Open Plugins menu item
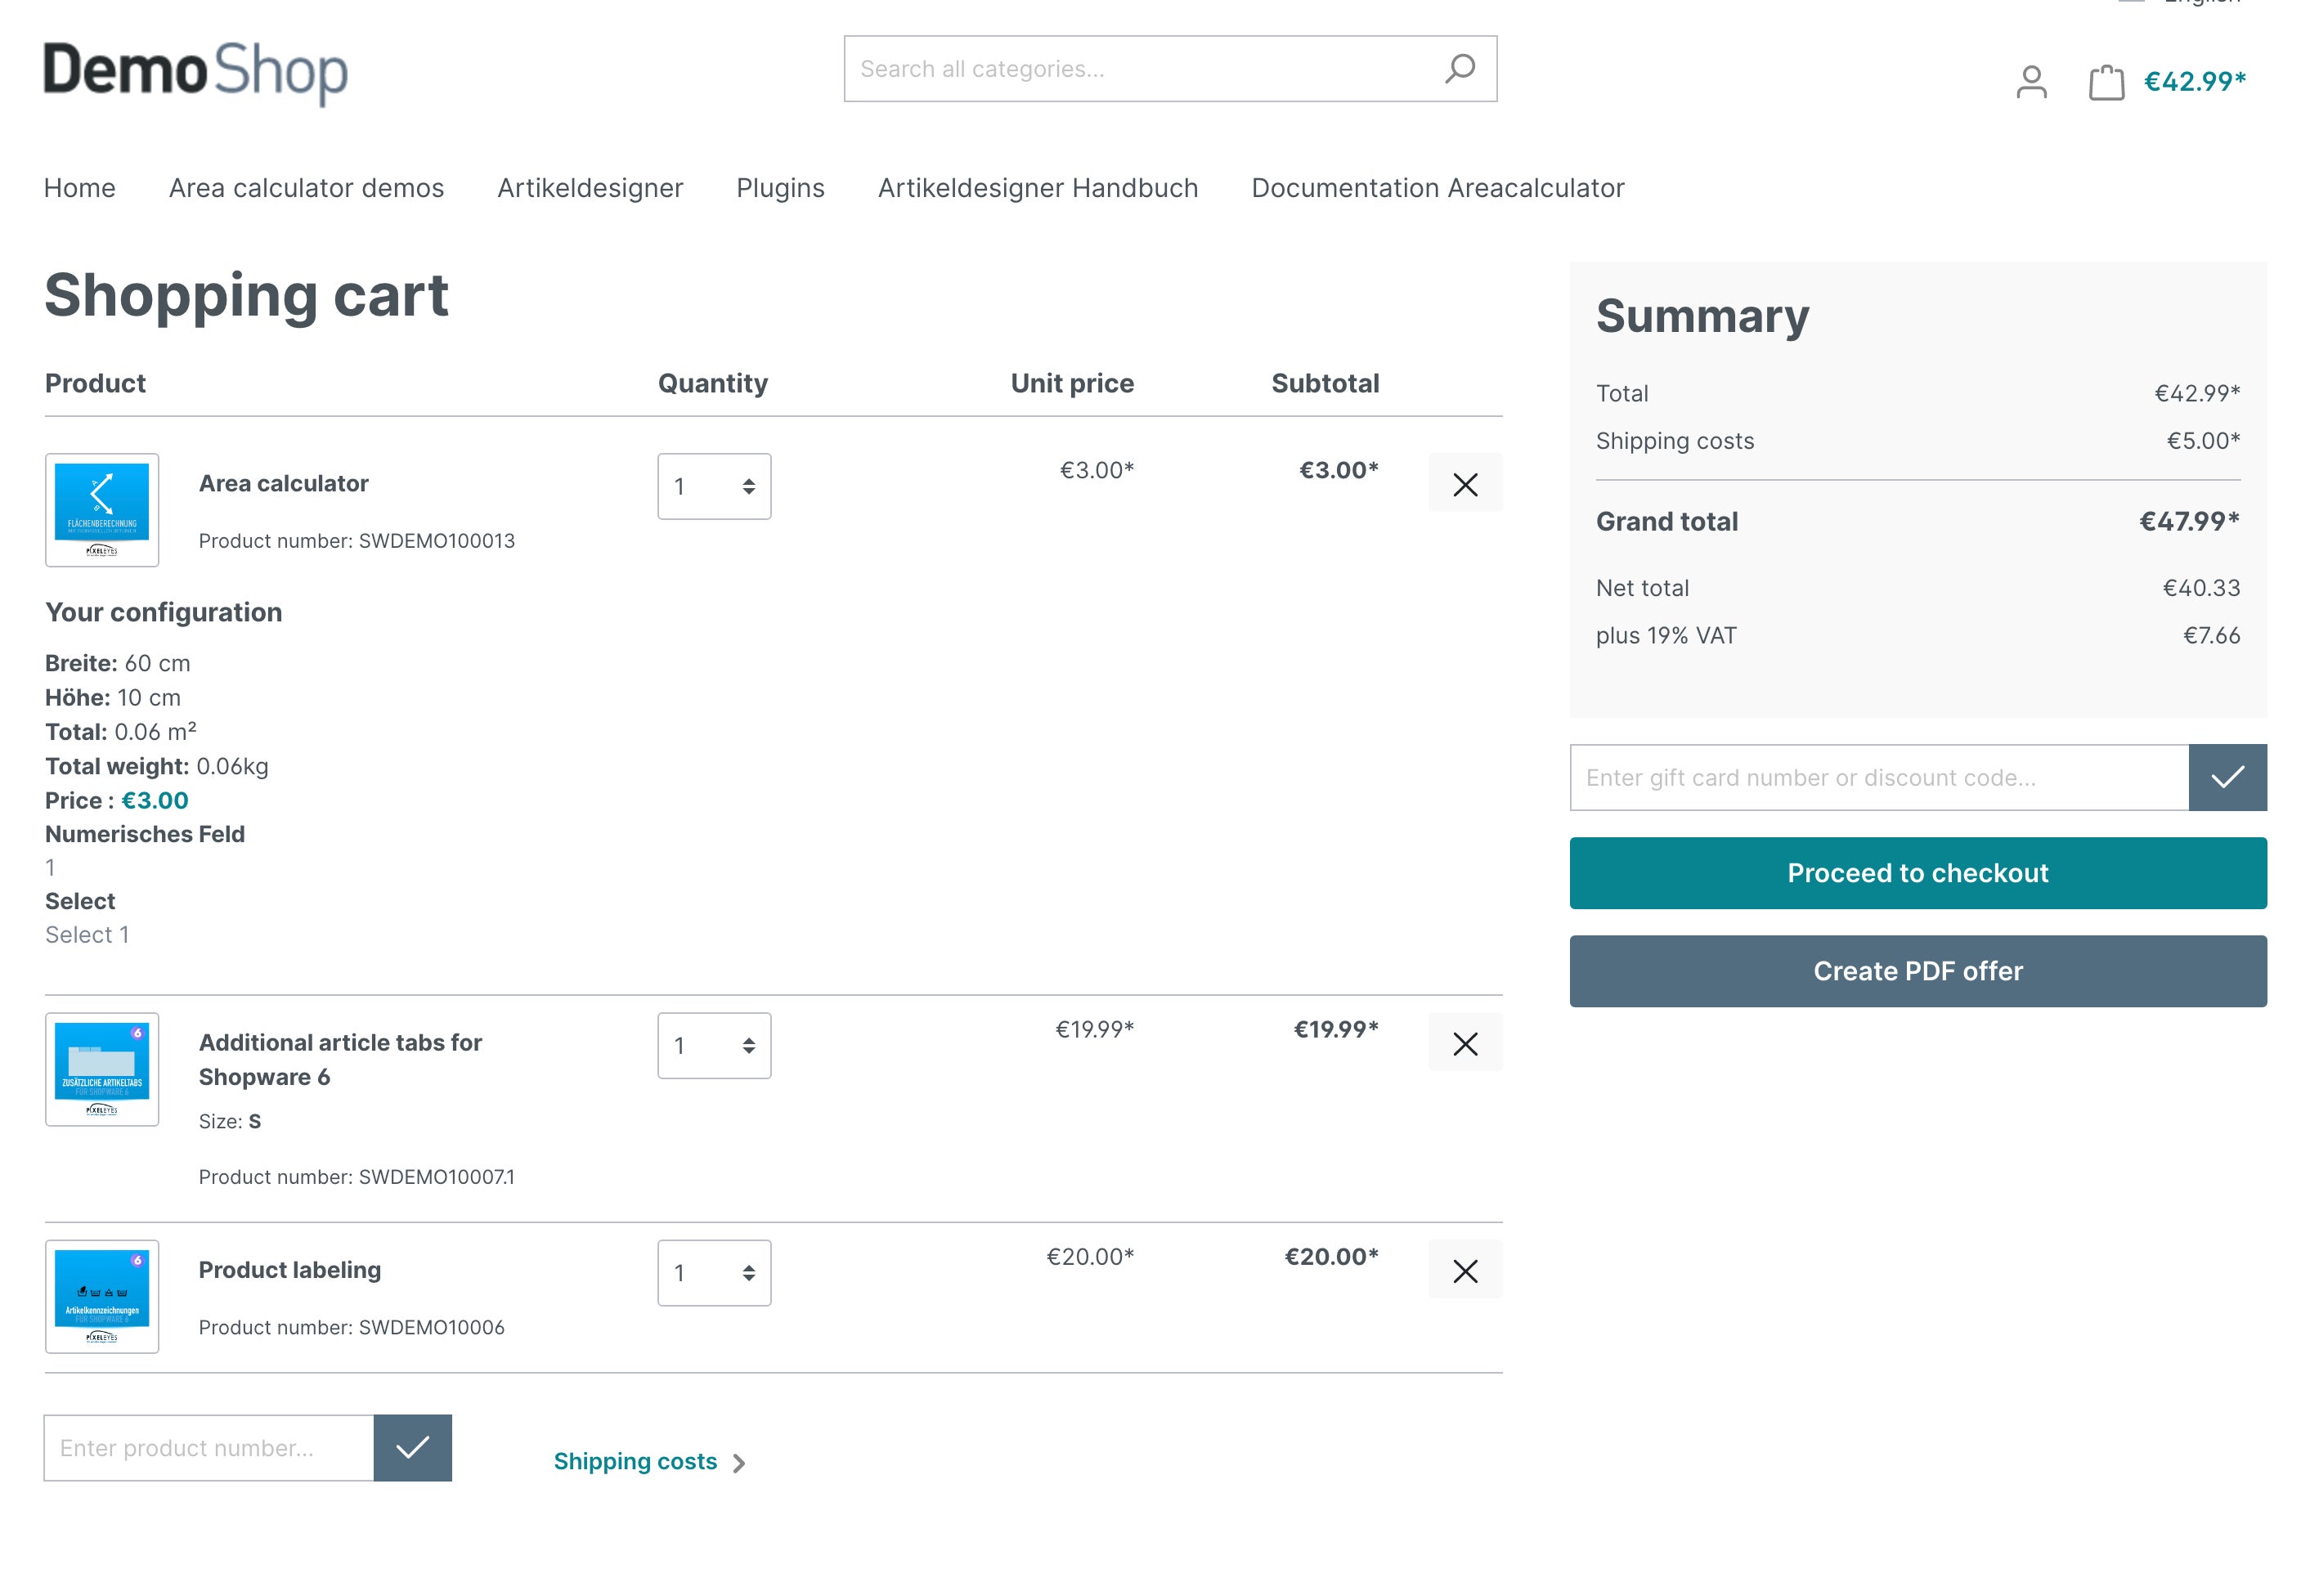This screenshot has height=1596, width=2301. pos(780,188)
